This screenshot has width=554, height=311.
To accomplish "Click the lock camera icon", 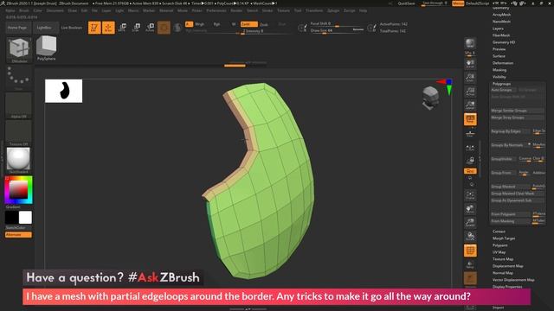I will click(470, 161).
